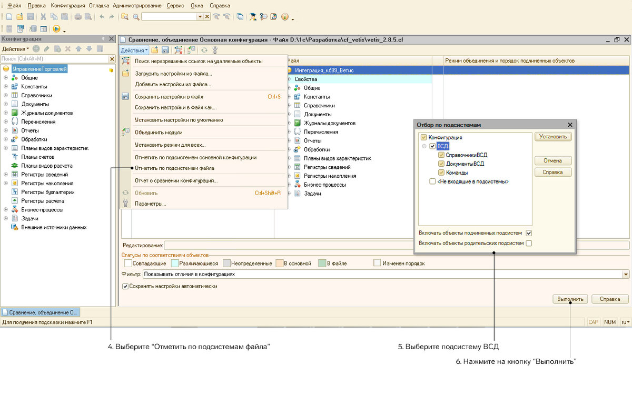Viewport: 632px width, 406px height.
Task: Enable 'Включать объекты родительских подсистем' checkbox
Action: coord(529,243)
